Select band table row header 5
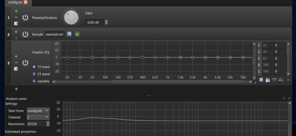The height and width of the screenshot is (136, 296). (x=259, y=71)
